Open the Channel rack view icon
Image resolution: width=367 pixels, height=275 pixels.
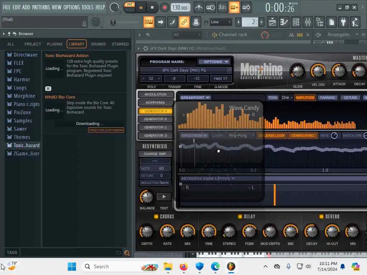(296, 22)
